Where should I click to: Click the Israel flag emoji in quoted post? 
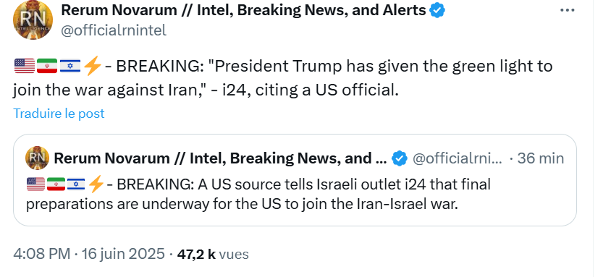point(76,184)
